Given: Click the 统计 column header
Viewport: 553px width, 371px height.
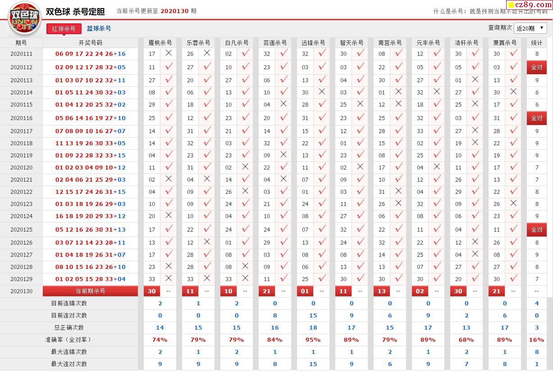Looking at the screenshot, I should 536,43.
